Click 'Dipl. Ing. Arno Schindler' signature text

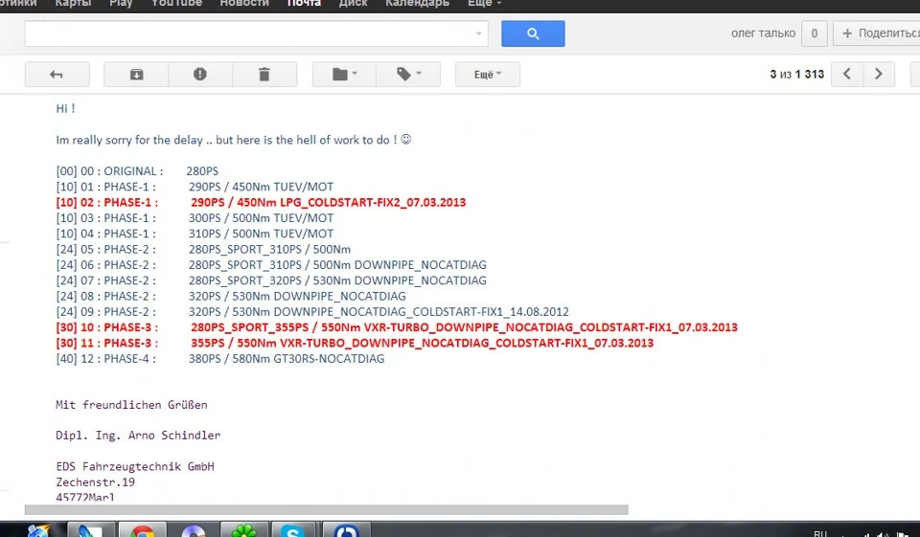(x=138, y=436)
